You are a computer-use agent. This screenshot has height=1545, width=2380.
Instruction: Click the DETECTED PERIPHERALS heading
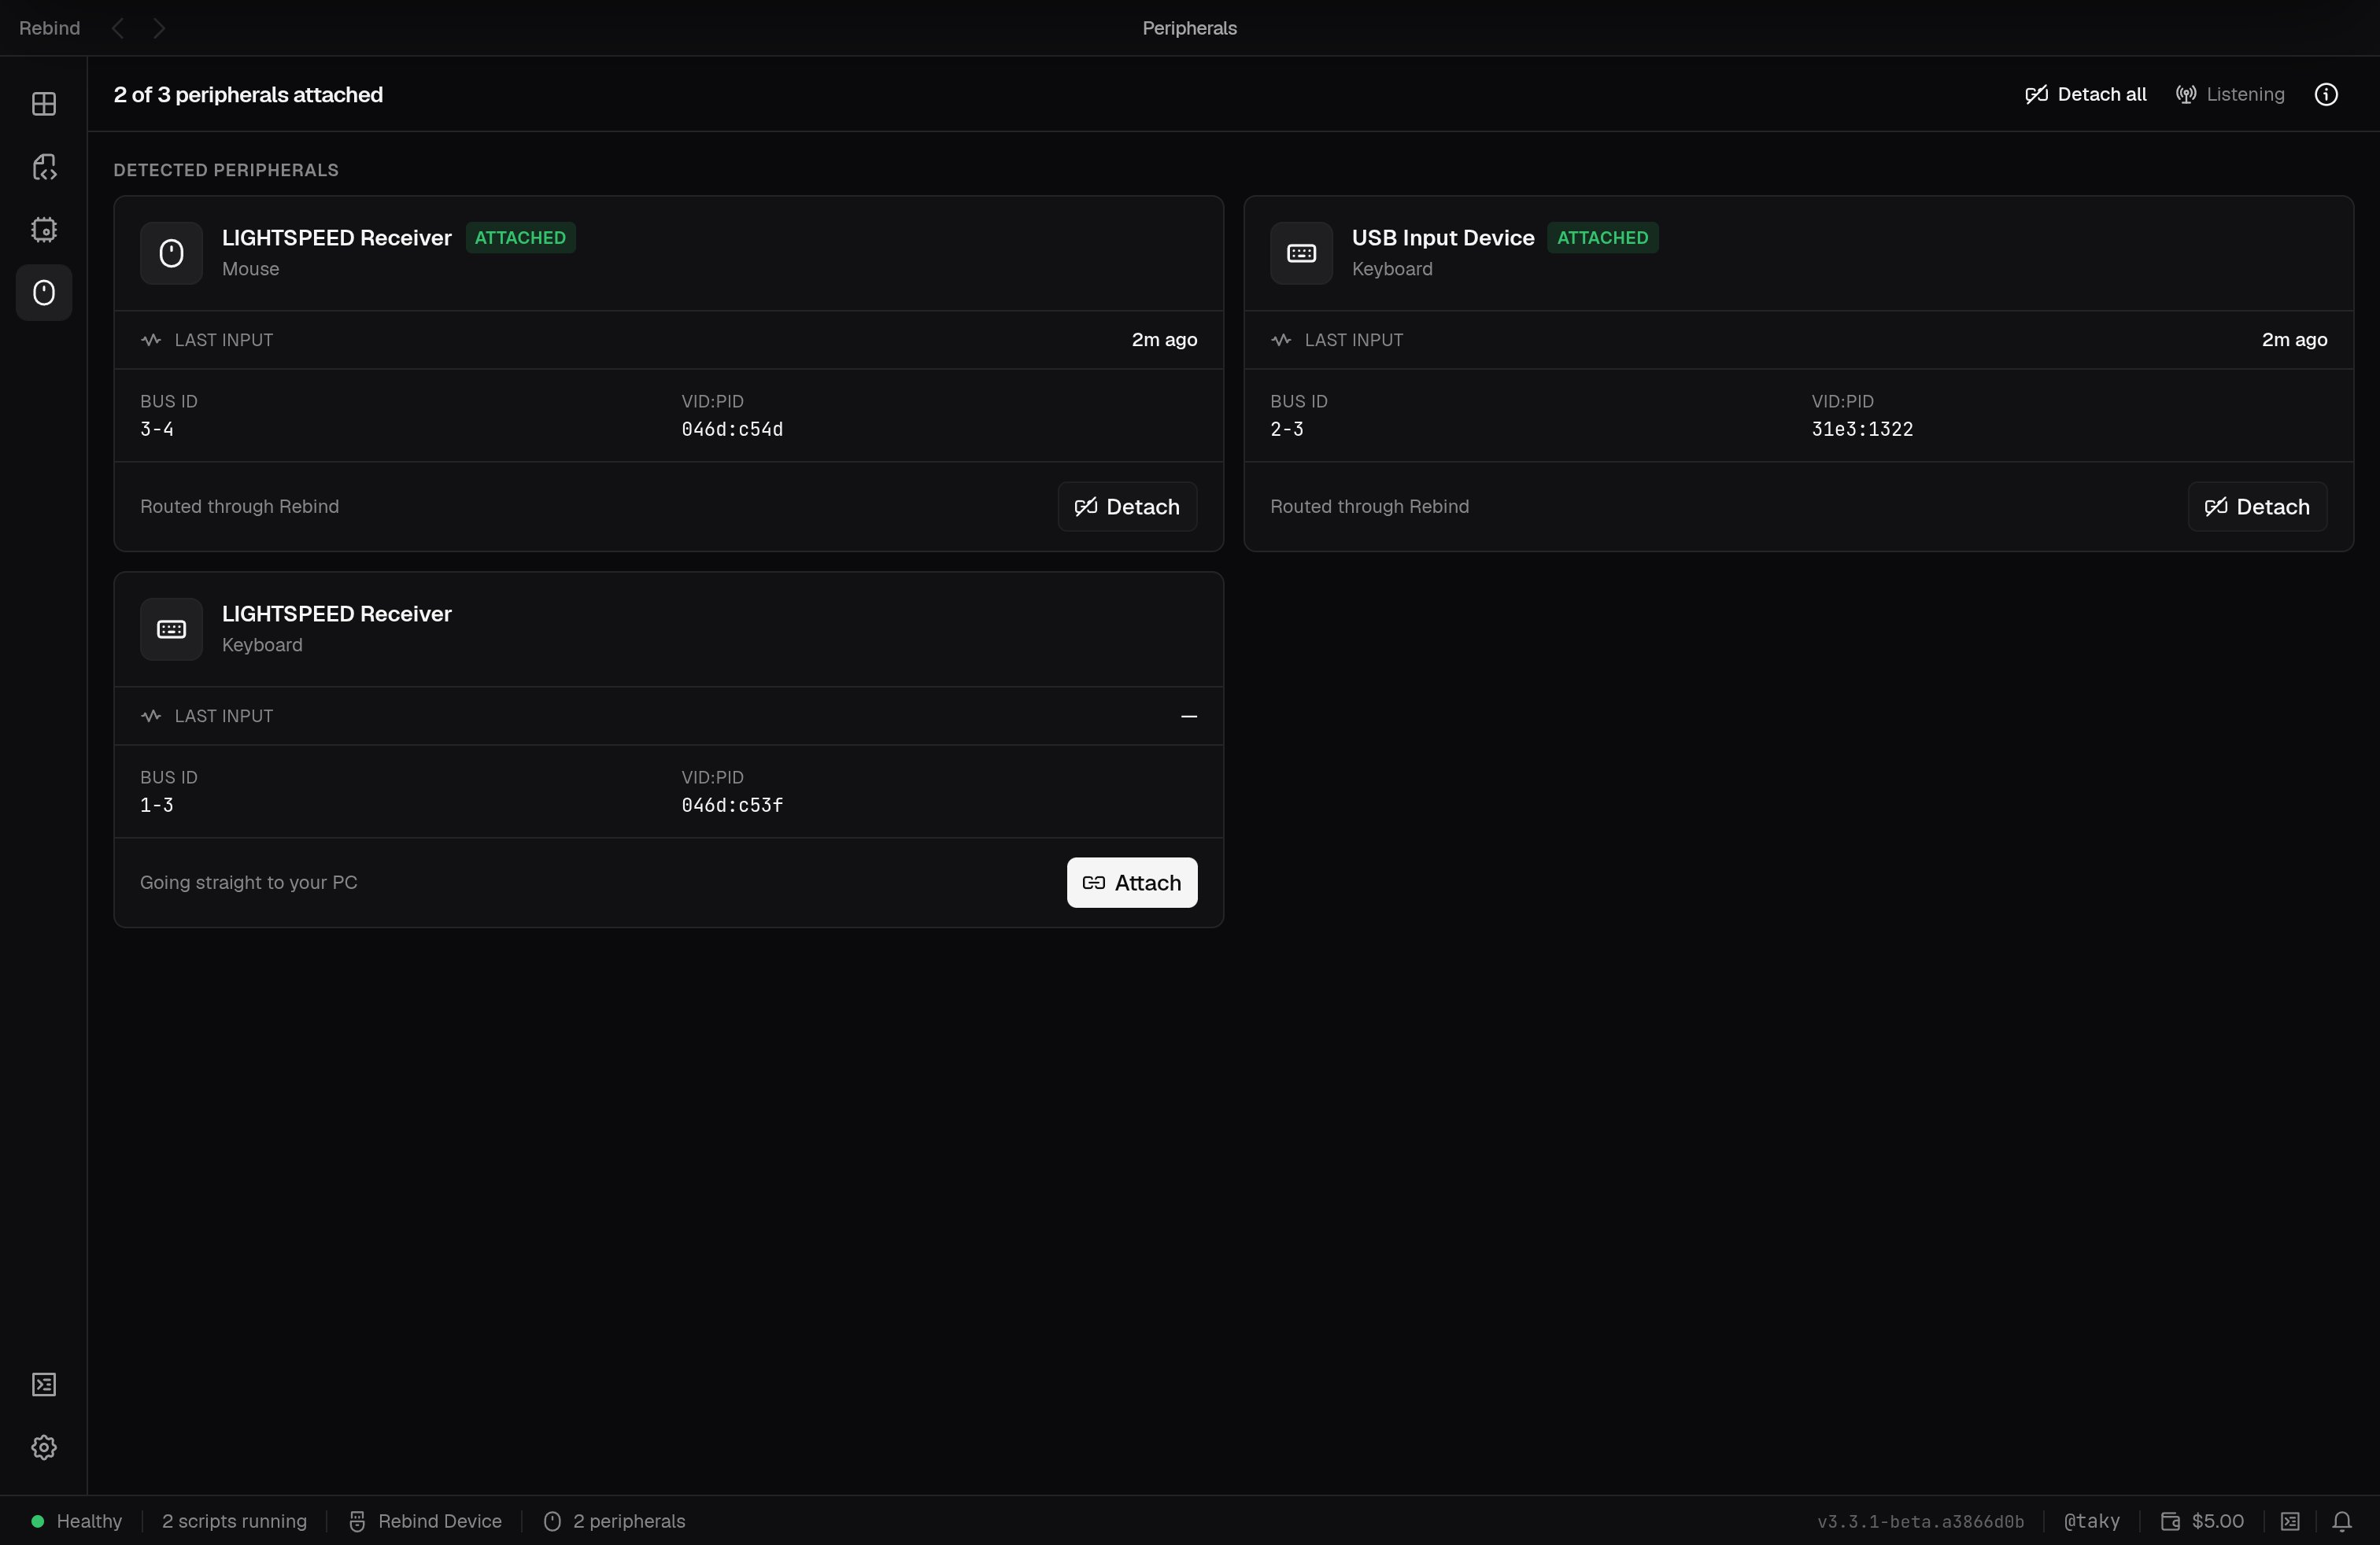click(226, 170)
